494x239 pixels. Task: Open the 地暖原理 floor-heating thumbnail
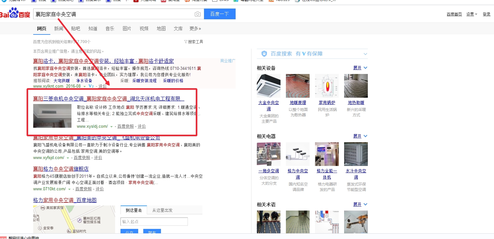[298, 86]
